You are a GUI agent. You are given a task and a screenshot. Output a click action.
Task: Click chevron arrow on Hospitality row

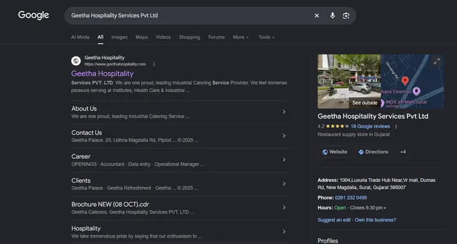(x=284, y=231)
